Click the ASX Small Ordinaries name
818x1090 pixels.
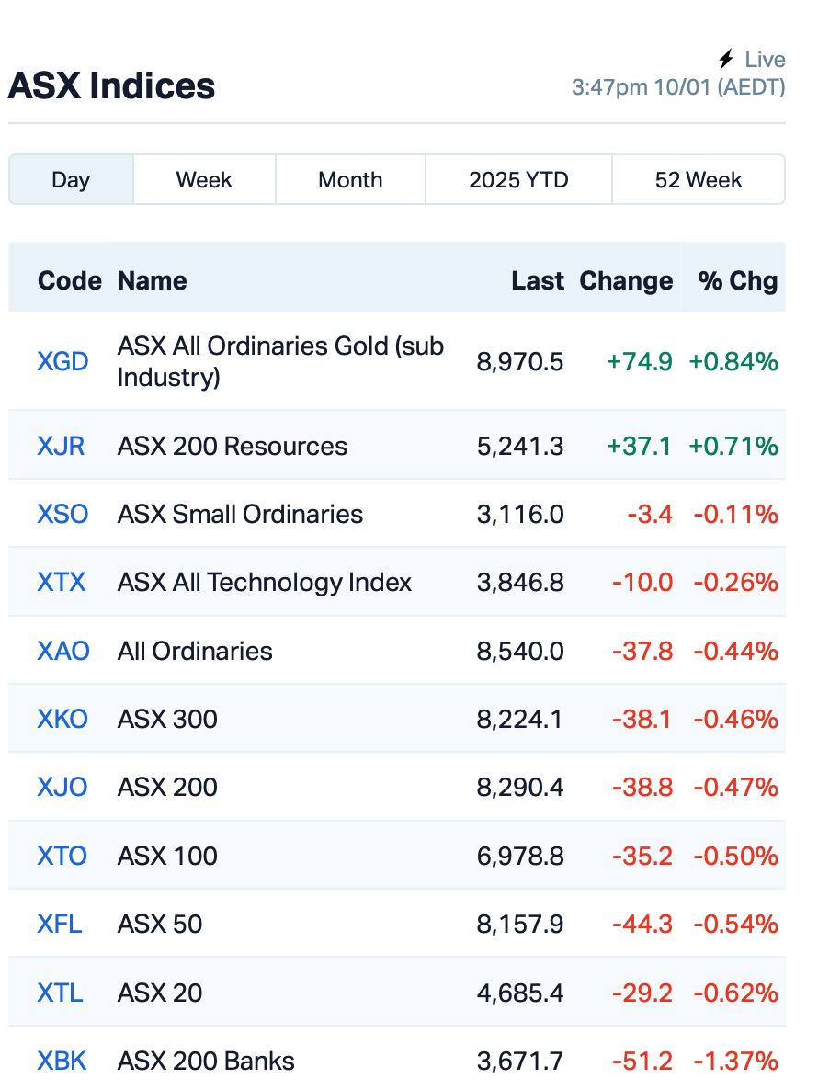tap(241, 514)
